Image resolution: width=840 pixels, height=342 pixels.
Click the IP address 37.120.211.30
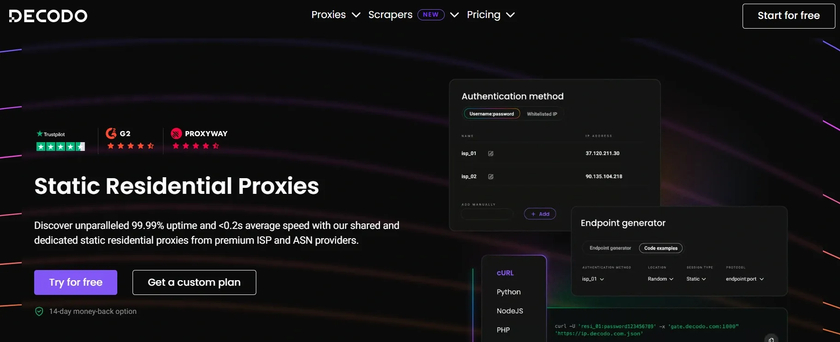(603, 153)
